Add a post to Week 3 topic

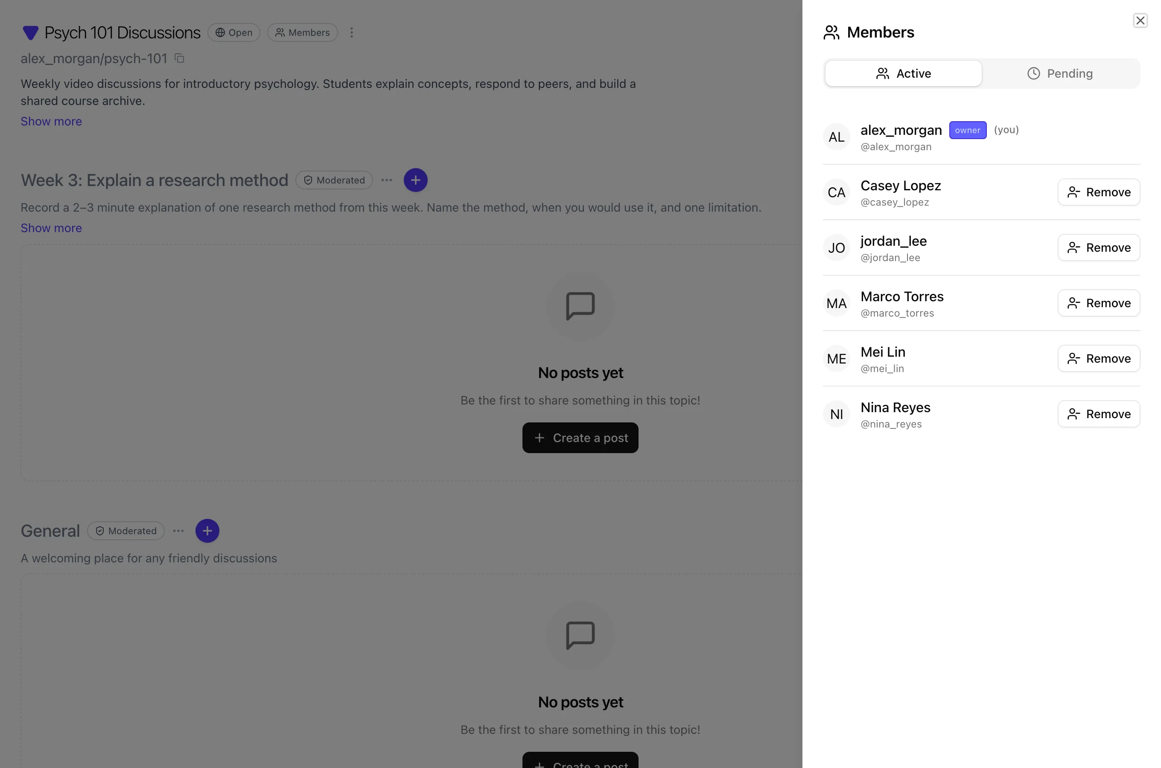tap(415, 180)
